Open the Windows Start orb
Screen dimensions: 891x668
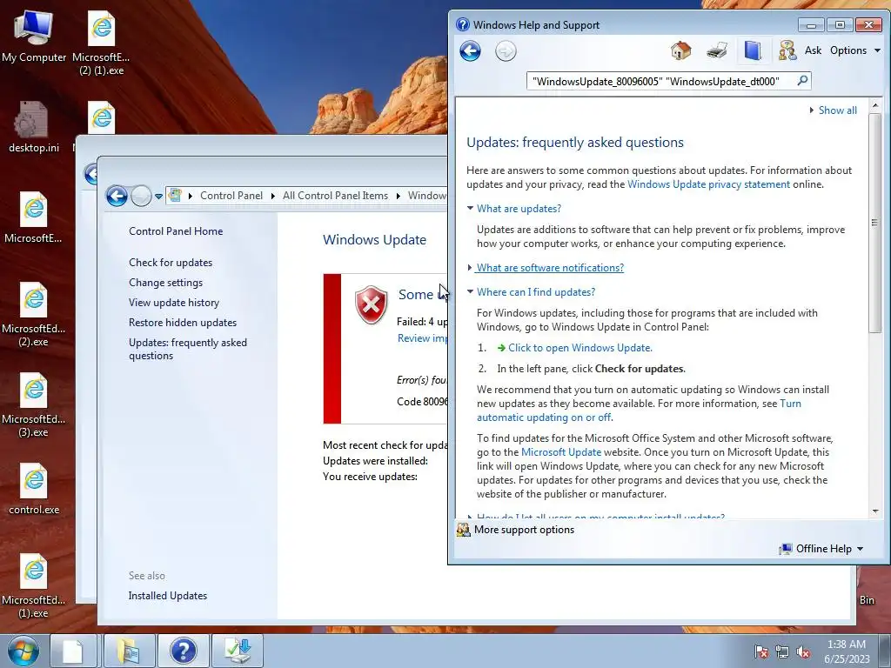(x=23, y=651)
